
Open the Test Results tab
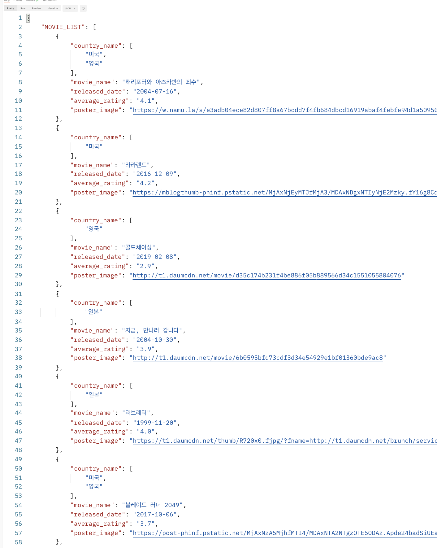(x=50, y=1)
